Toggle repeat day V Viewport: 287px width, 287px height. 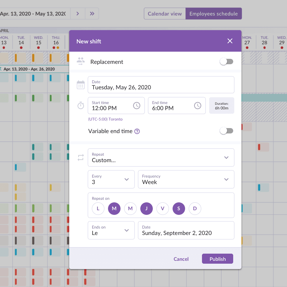click(x=163, y=208)
